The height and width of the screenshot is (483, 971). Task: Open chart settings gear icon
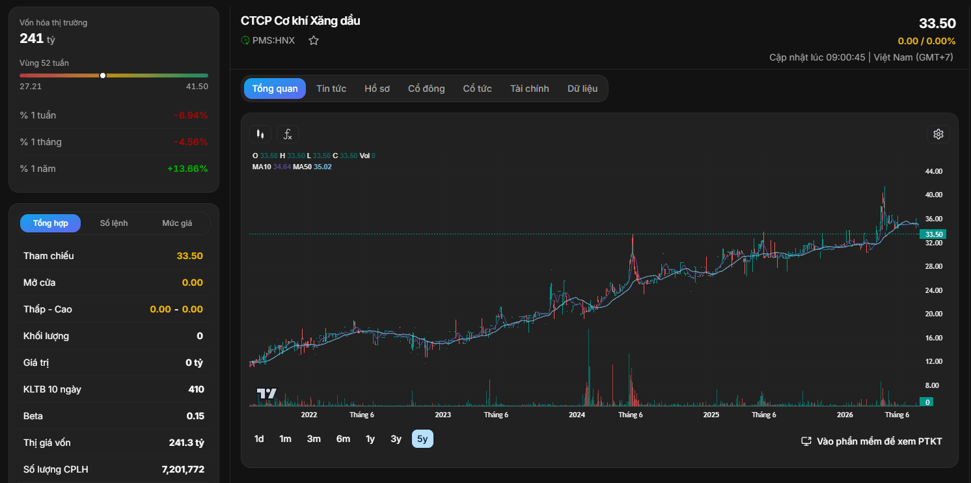point(938,134)
